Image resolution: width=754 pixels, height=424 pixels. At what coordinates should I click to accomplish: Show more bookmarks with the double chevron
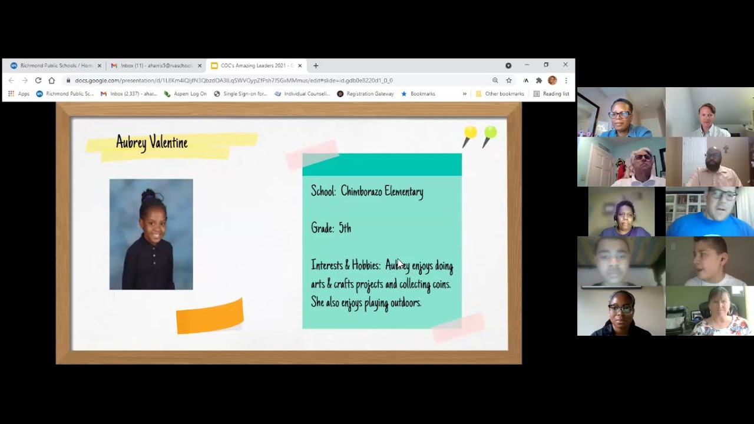(x=464, y=94)
